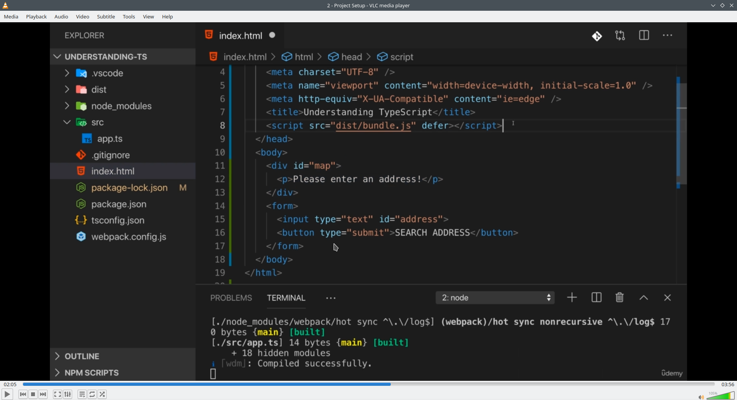Toggle total time display 03:56
Image resolution: width=737 pixels, height=400 pixels.
point(727,384)
